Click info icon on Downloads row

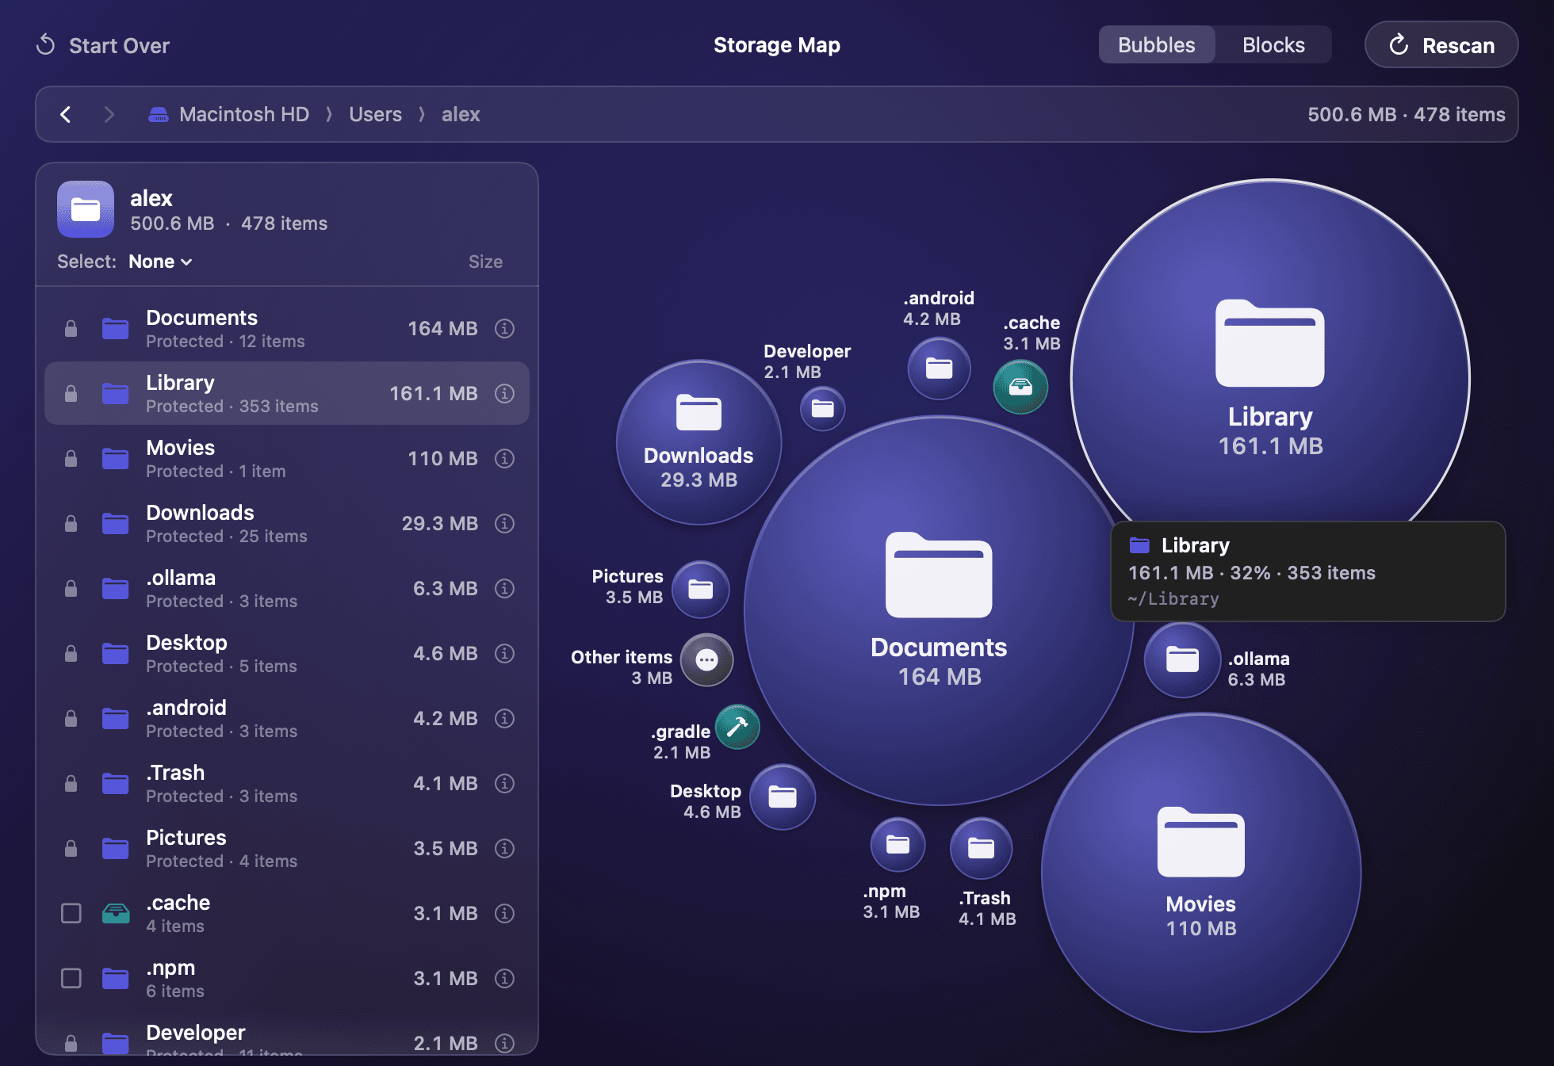[x=504, y=523]
